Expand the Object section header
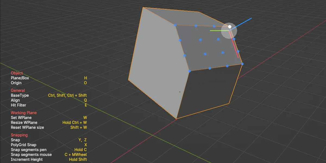 [x=17, y=73]
